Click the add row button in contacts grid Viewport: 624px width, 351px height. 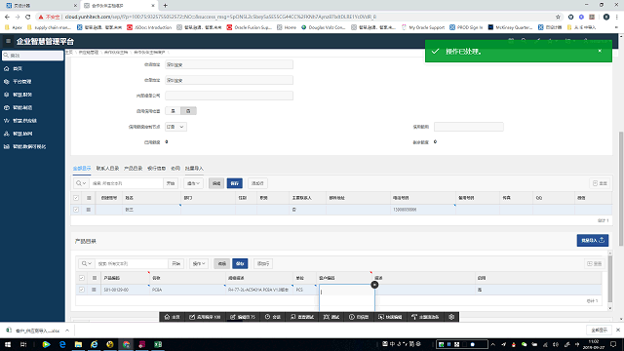click(x=257, y=183)
